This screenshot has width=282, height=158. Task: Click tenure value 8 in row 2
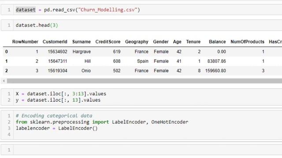199,71
